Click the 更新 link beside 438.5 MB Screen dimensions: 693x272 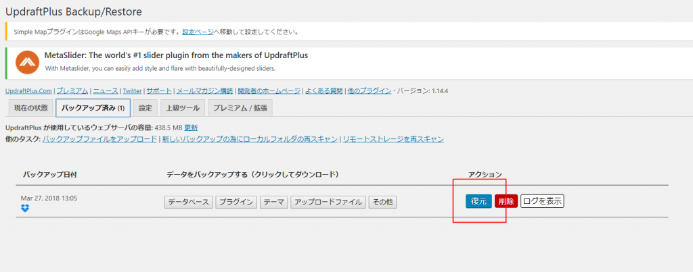[191, 128]
